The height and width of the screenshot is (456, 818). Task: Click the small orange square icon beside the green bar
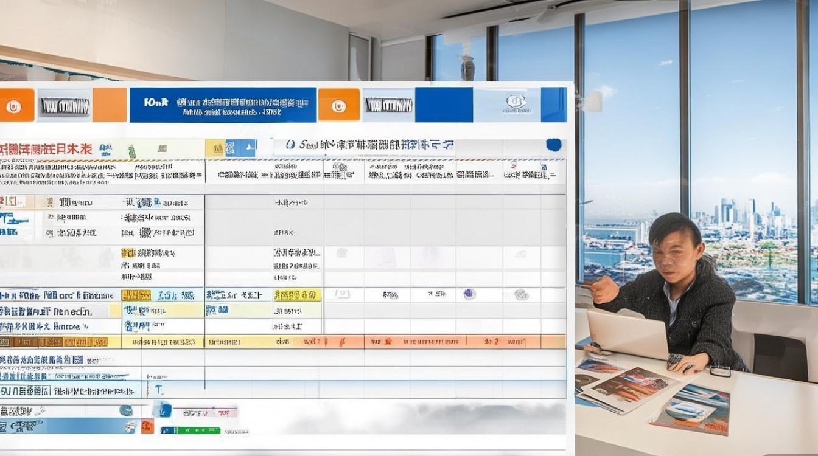pos(146,427)
